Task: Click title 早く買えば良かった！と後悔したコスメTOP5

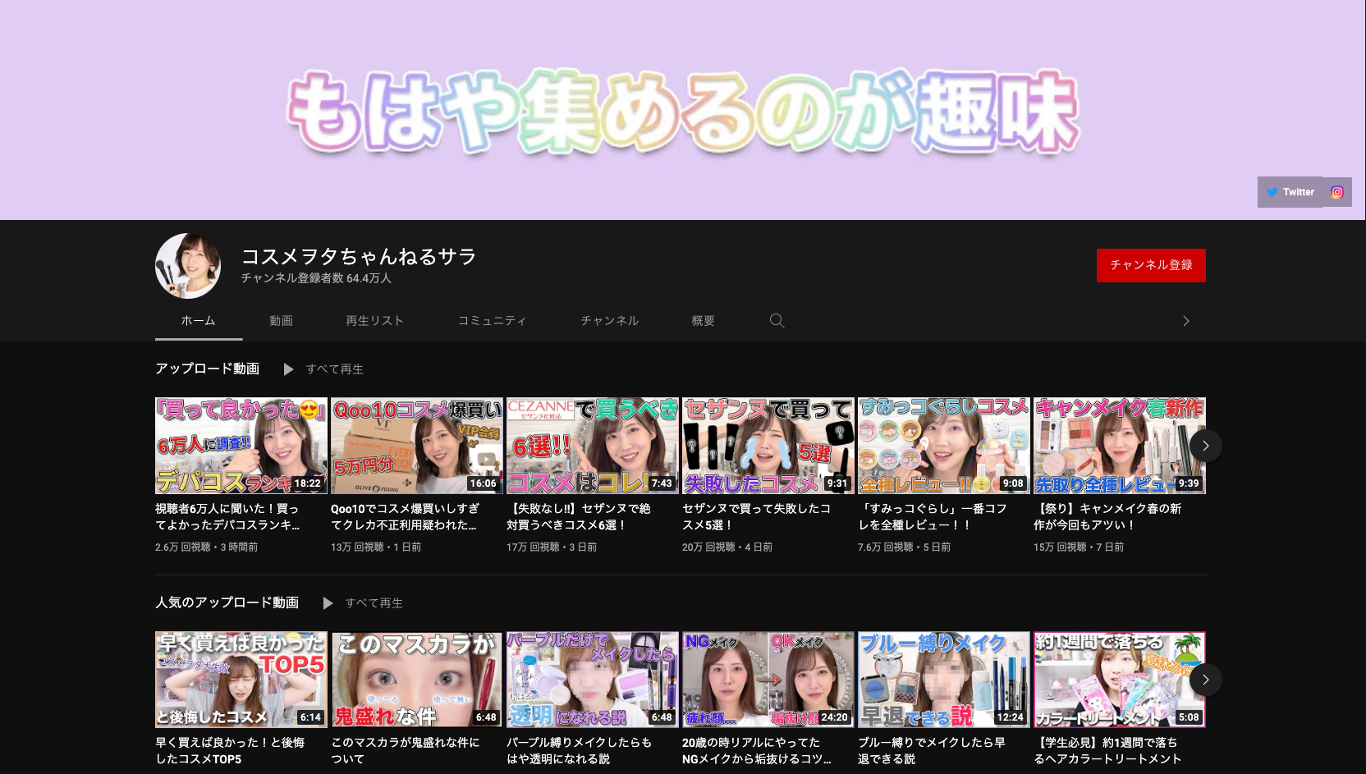Action: 230,750
